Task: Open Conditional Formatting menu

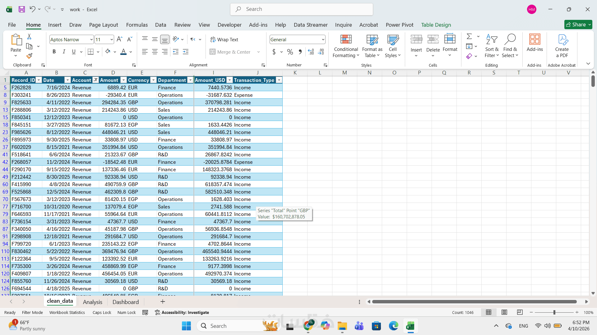Action: [346, 46]
